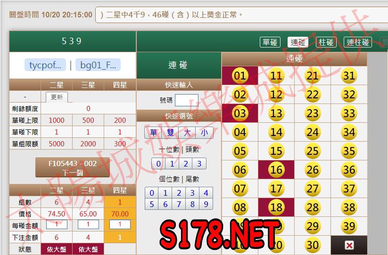Image resolution: width=388 pixels, height=255 pixels.
Task: Choose number ball 06
Action: tap(240, 169)
